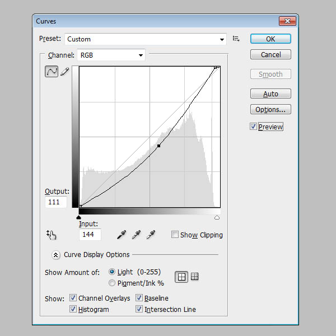Viewport: 336px width, 336px height.
Task: Select the pencil draw curve tool
Action: click(x=65, y=72)
